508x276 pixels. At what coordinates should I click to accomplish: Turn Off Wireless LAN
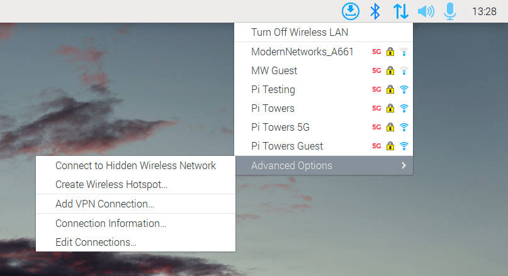click(x=300, y=32)
